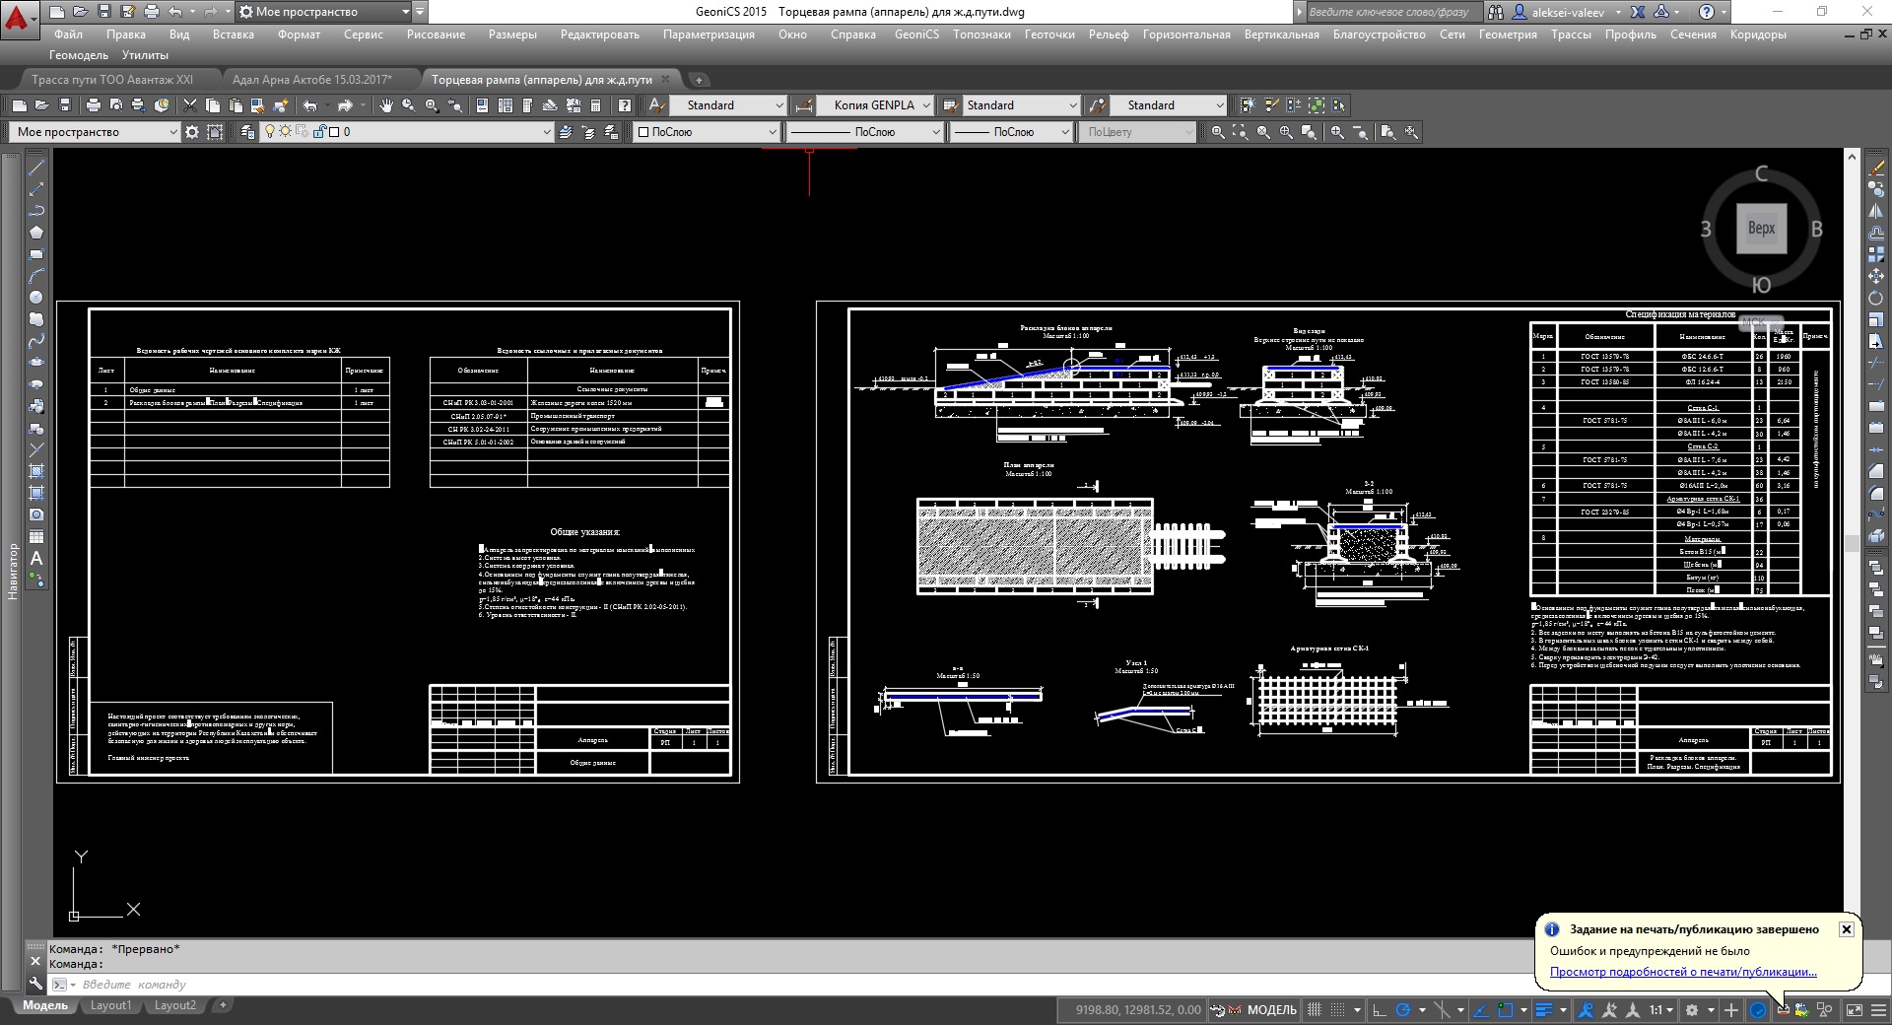Viewport: 1892px width, 1025px height.
Task: Select the Multiline Text A tool
Action: 36,559
